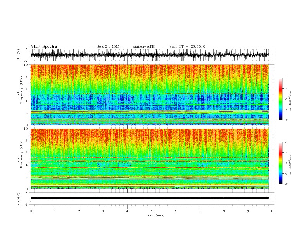Click the '-5' label on ch.2 colorbar
The height and width of the screenshot is (237, 307).
coord(286,163)
